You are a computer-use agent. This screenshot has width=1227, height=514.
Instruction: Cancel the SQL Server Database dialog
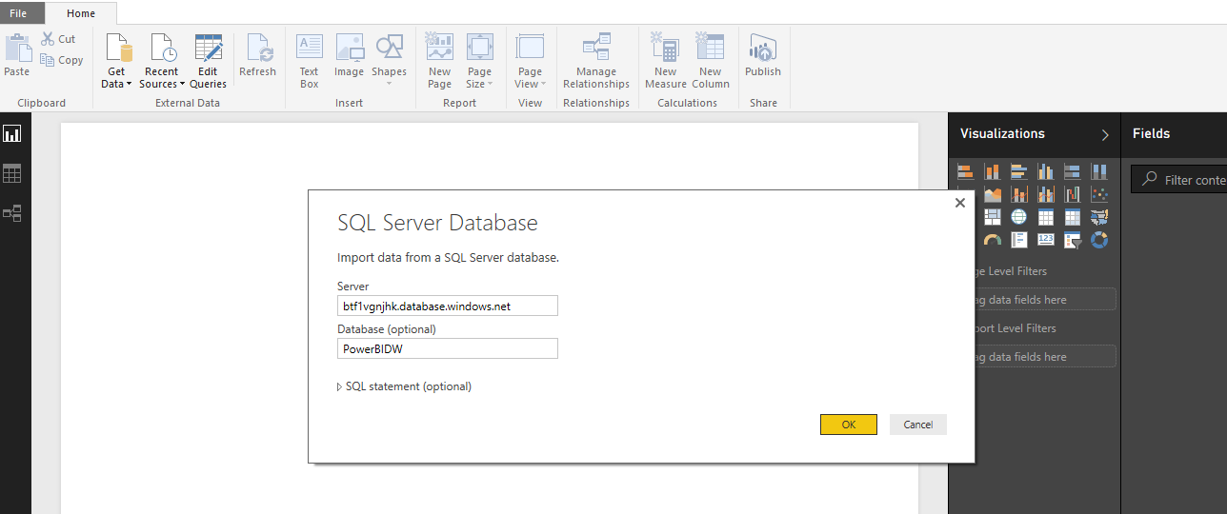tap(918, 425)
